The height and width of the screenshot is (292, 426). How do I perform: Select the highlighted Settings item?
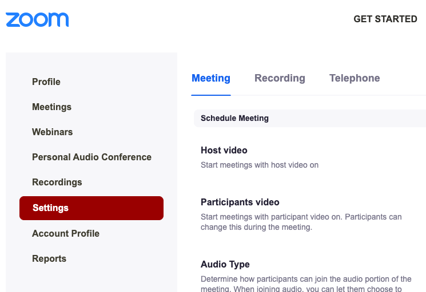(91, 208)
